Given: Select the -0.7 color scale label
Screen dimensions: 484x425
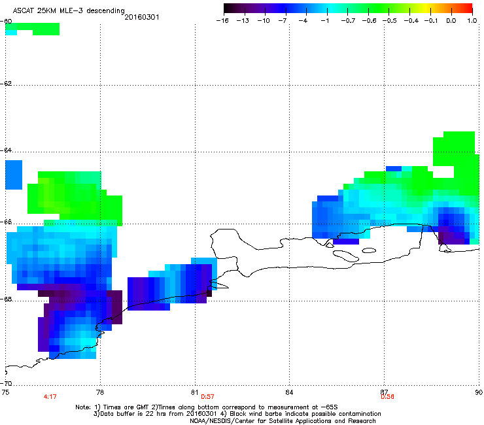Looking at the screenshot, I should pyautogui.click(x=348, y=21).
